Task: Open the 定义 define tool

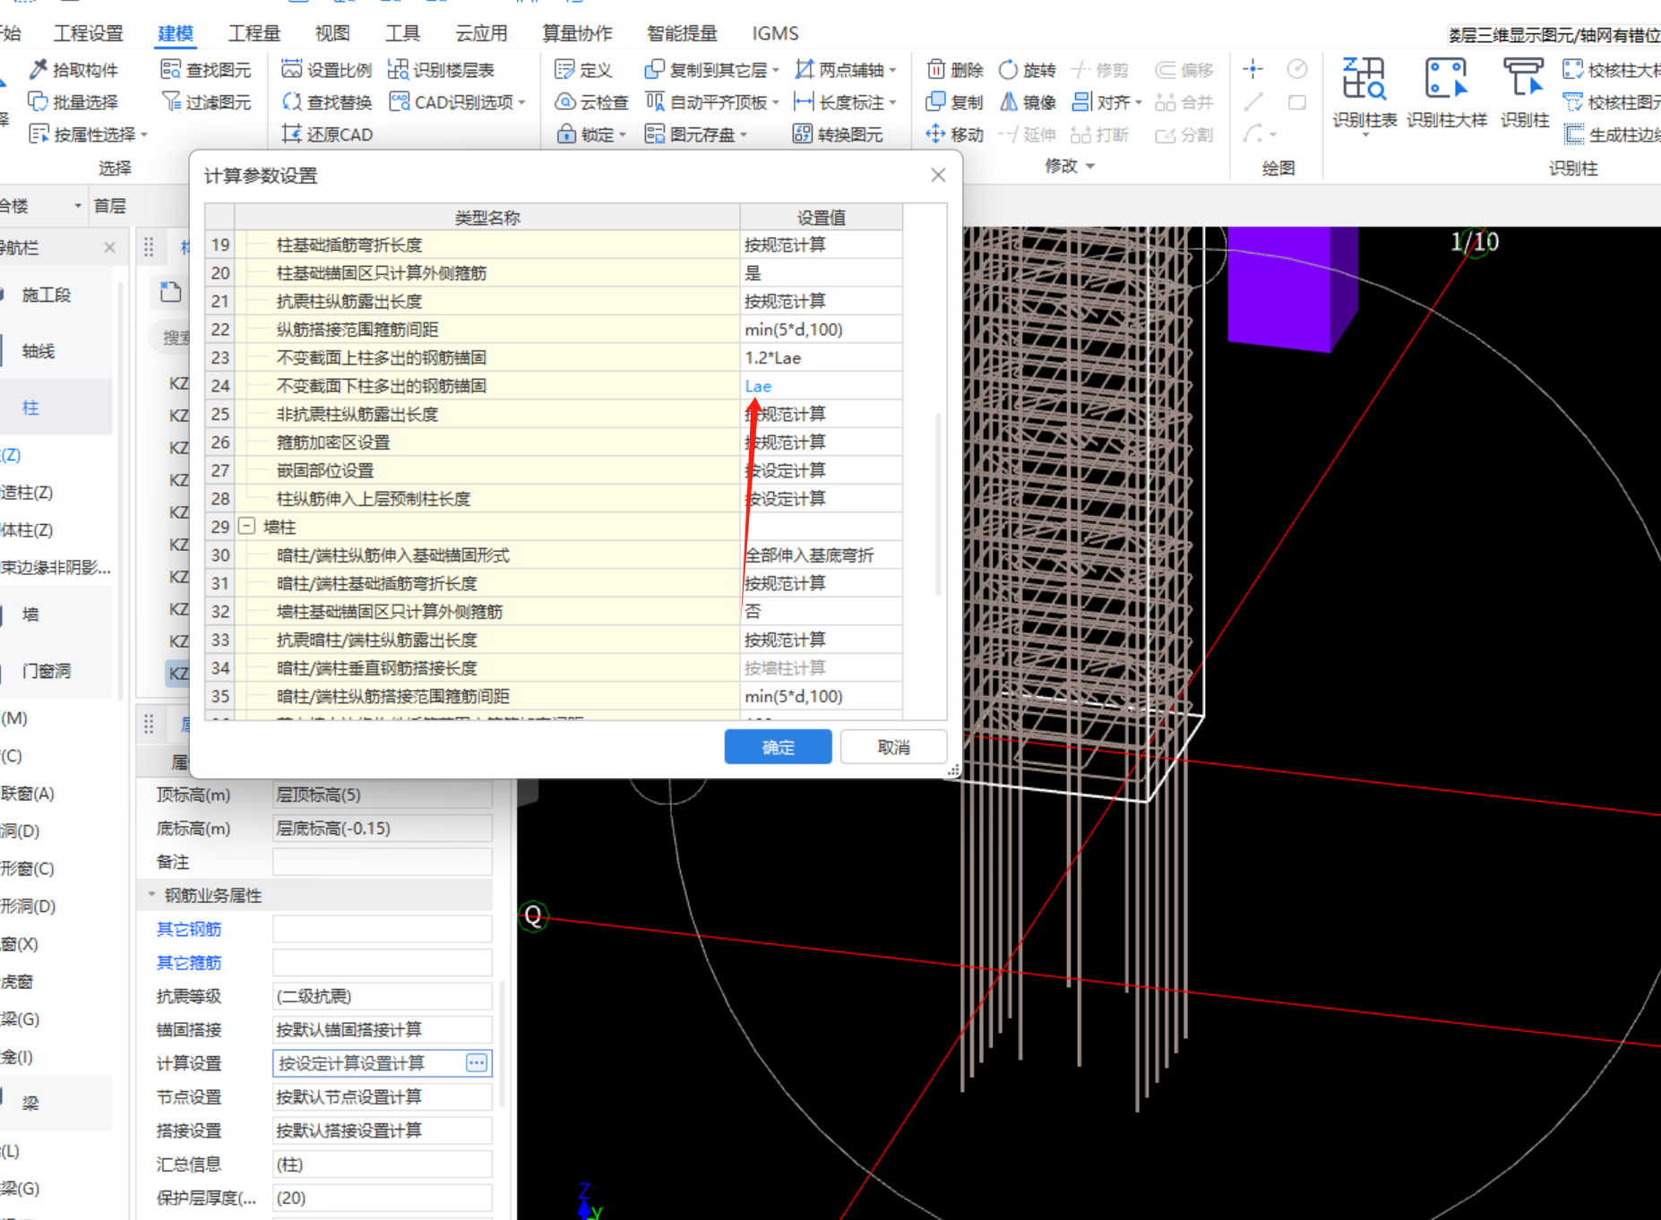Action: click(583, 70)
